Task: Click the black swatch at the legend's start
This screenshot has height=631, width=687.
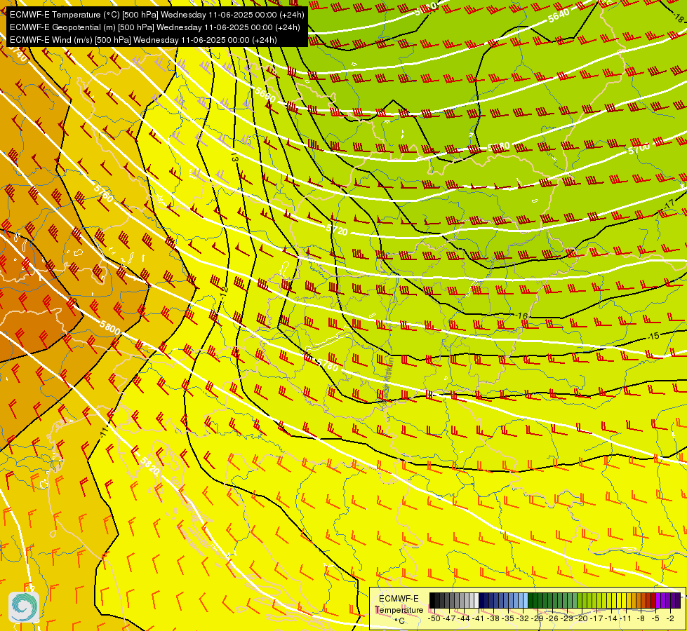Action: (x=432, y=600)
